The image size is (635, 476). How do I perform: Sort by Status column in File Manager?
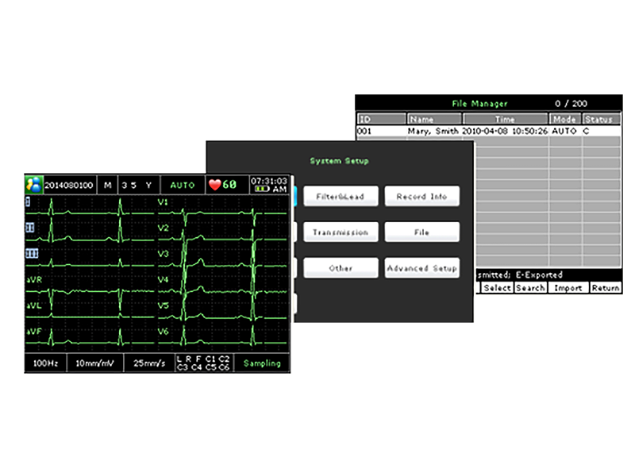click(x=602, y=119)
